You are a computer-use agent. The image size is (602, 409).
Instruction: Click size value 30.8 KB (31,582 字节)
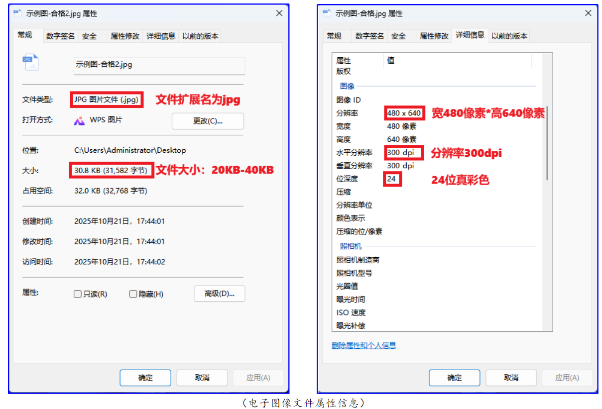pos(111,170)
